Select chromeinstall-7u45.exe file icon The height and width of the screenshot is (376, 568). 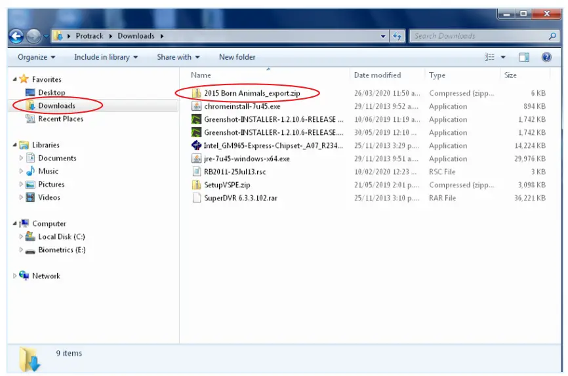[196, 106]
